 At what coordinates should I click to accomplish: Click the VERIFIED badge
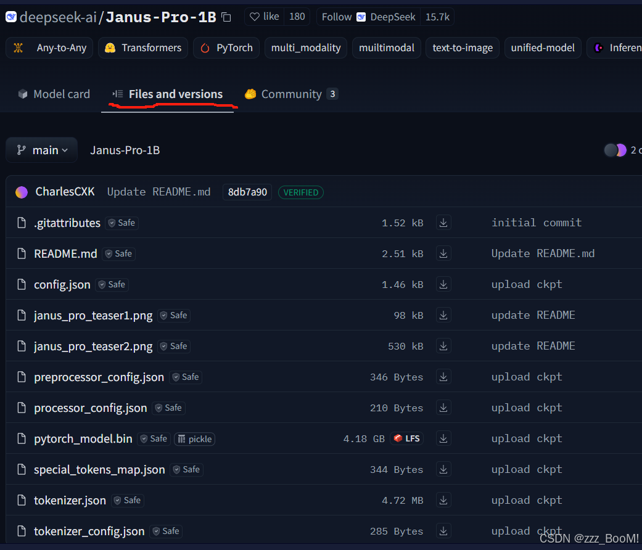pos(301,192)
